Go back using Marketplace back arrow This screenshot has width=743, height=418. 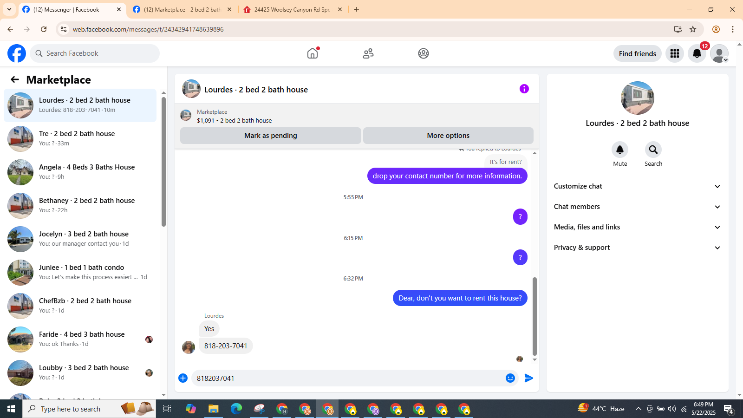pos(15,79)
